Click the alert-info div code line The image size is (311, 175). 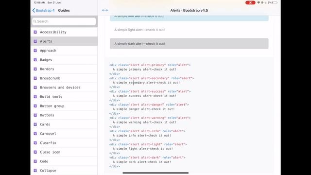pos(147,131)
